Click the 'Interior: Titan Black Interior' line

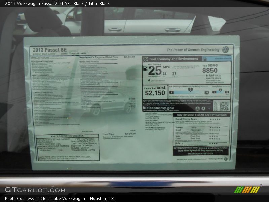[x=73, y=54]
